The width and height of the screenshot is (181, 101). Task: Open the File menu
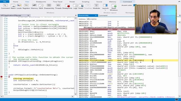5,2
